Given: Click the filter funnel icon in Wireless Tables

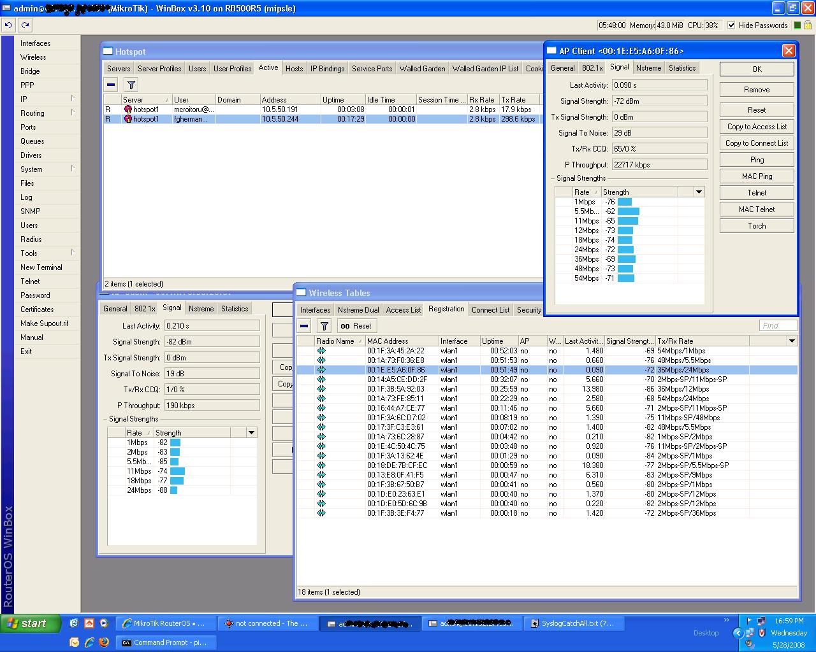Looking at the screenshot, I should point(324,326).
